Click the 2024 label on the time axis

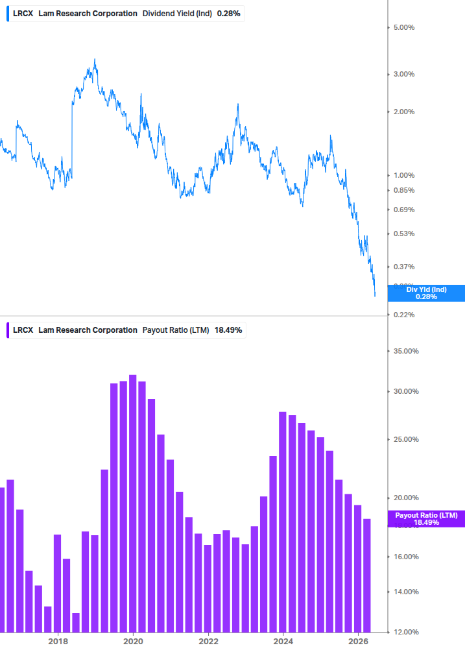283,641
